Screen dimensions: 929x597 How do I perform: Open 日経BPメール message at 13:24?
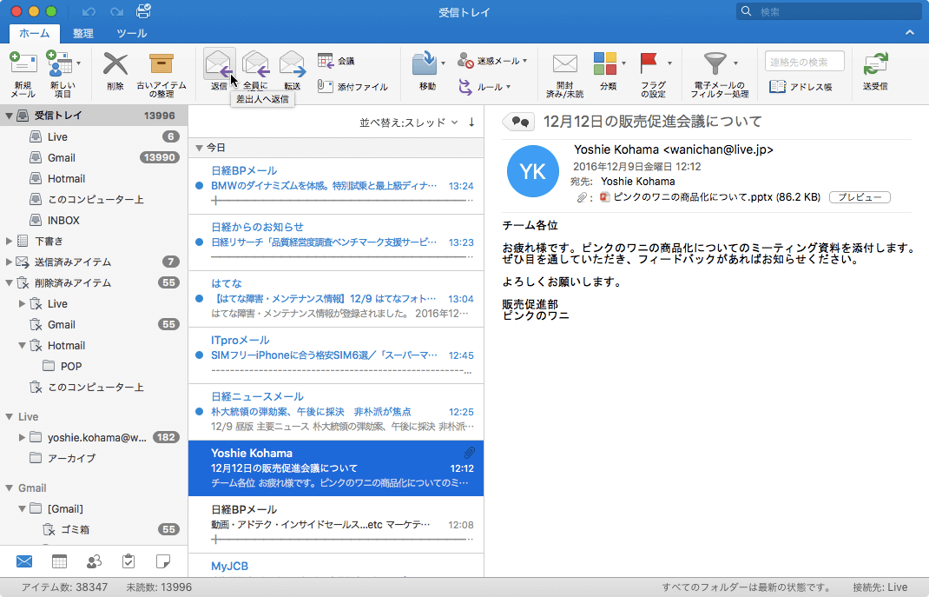tap(336, 186)
